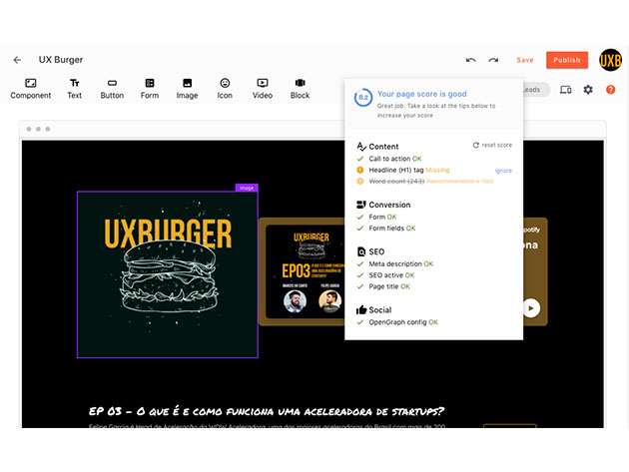Play the Spotify embedded episode

[x=531, y=308]
